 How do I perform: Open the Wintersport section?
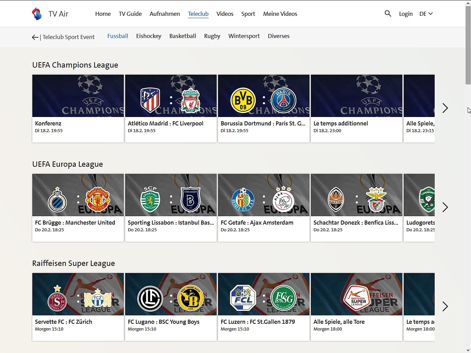coord(244,36)
